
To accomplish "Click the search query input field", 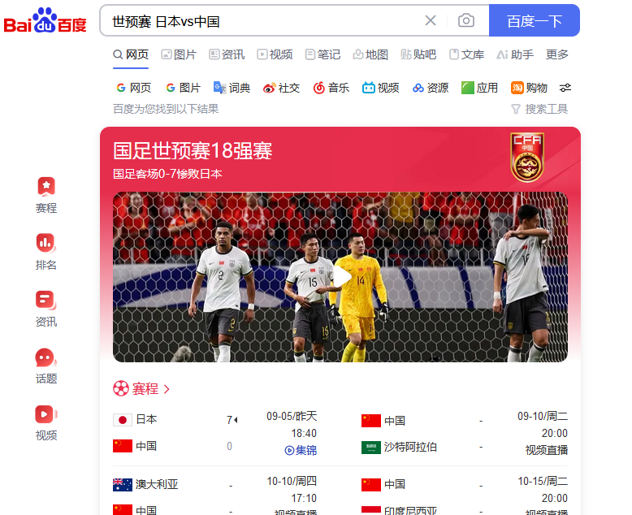I will point(262,21).
